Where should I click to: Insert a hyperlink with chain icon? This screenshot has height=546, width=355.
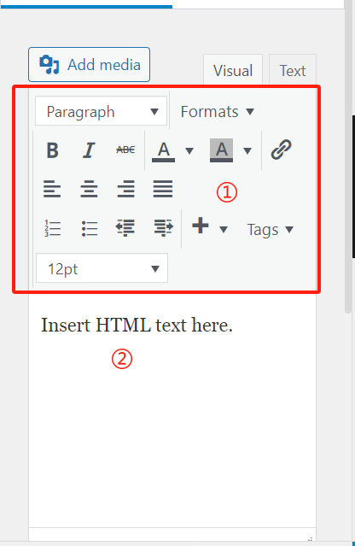(281, 150)
